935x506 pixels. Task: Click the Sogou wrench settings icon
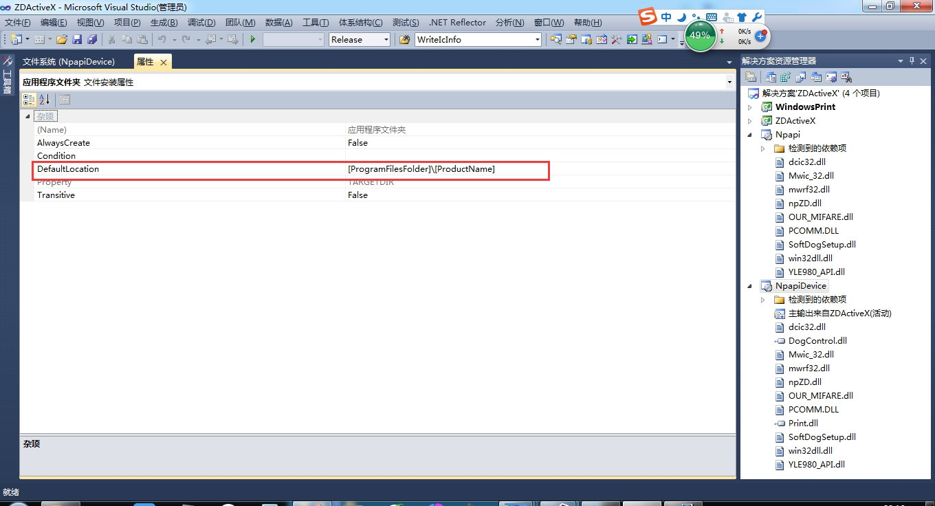[756, 17]
